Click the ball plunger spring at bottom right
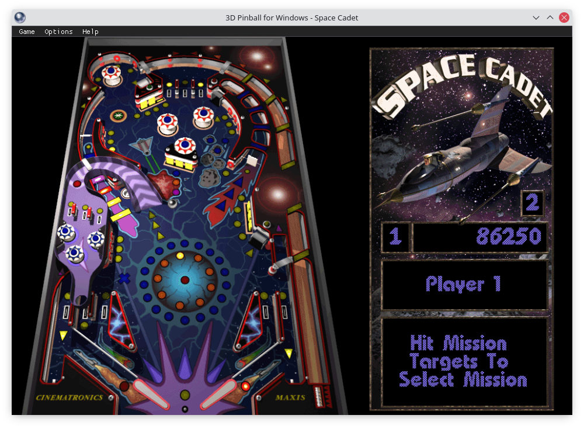This screenshot has width=584, height=429. click(x=319, y=397)
